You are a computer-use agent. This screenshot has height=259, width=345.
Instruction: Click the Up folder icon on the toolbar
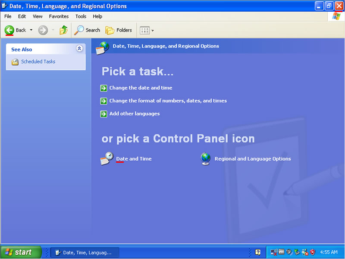[x=63, y=30]
